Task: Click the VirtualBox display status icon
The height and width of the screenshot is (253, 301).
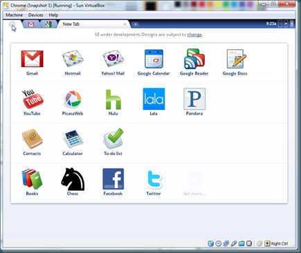Action: click(x=249, y=243)
